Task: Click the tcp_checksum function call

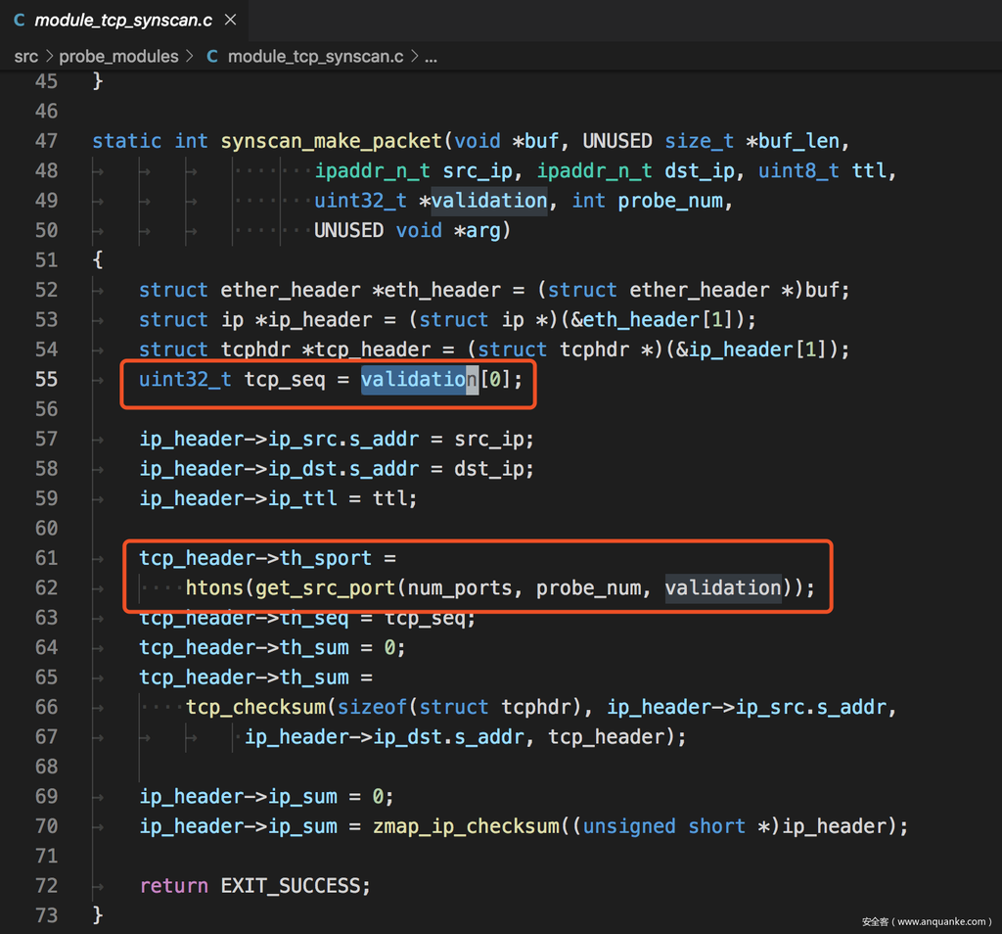Action: coord(255,708)
